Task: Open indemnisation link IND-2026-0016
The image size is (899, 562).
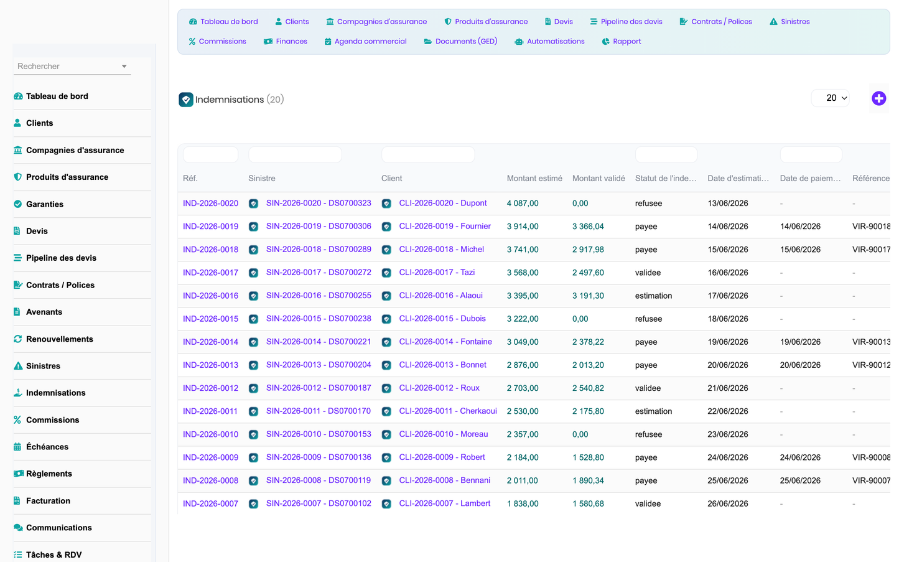Action: (x=210, y=296)
